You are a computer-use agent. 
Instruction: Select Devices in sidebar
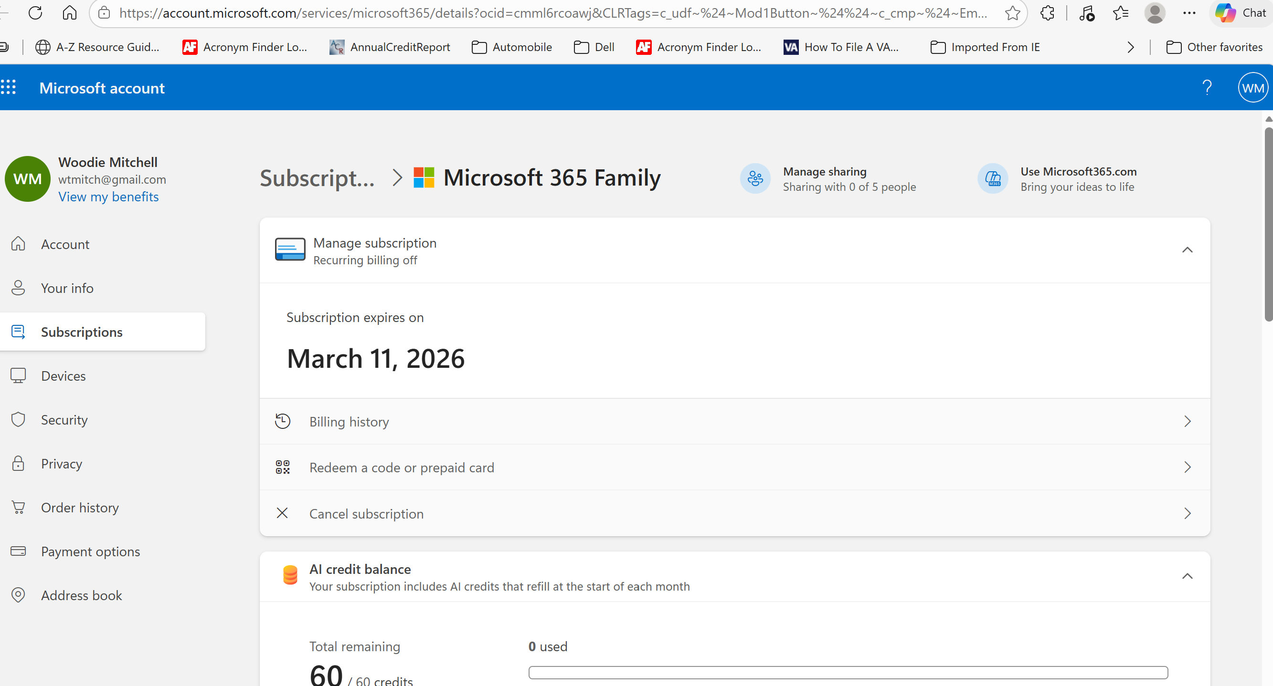[x=103, y=376]
